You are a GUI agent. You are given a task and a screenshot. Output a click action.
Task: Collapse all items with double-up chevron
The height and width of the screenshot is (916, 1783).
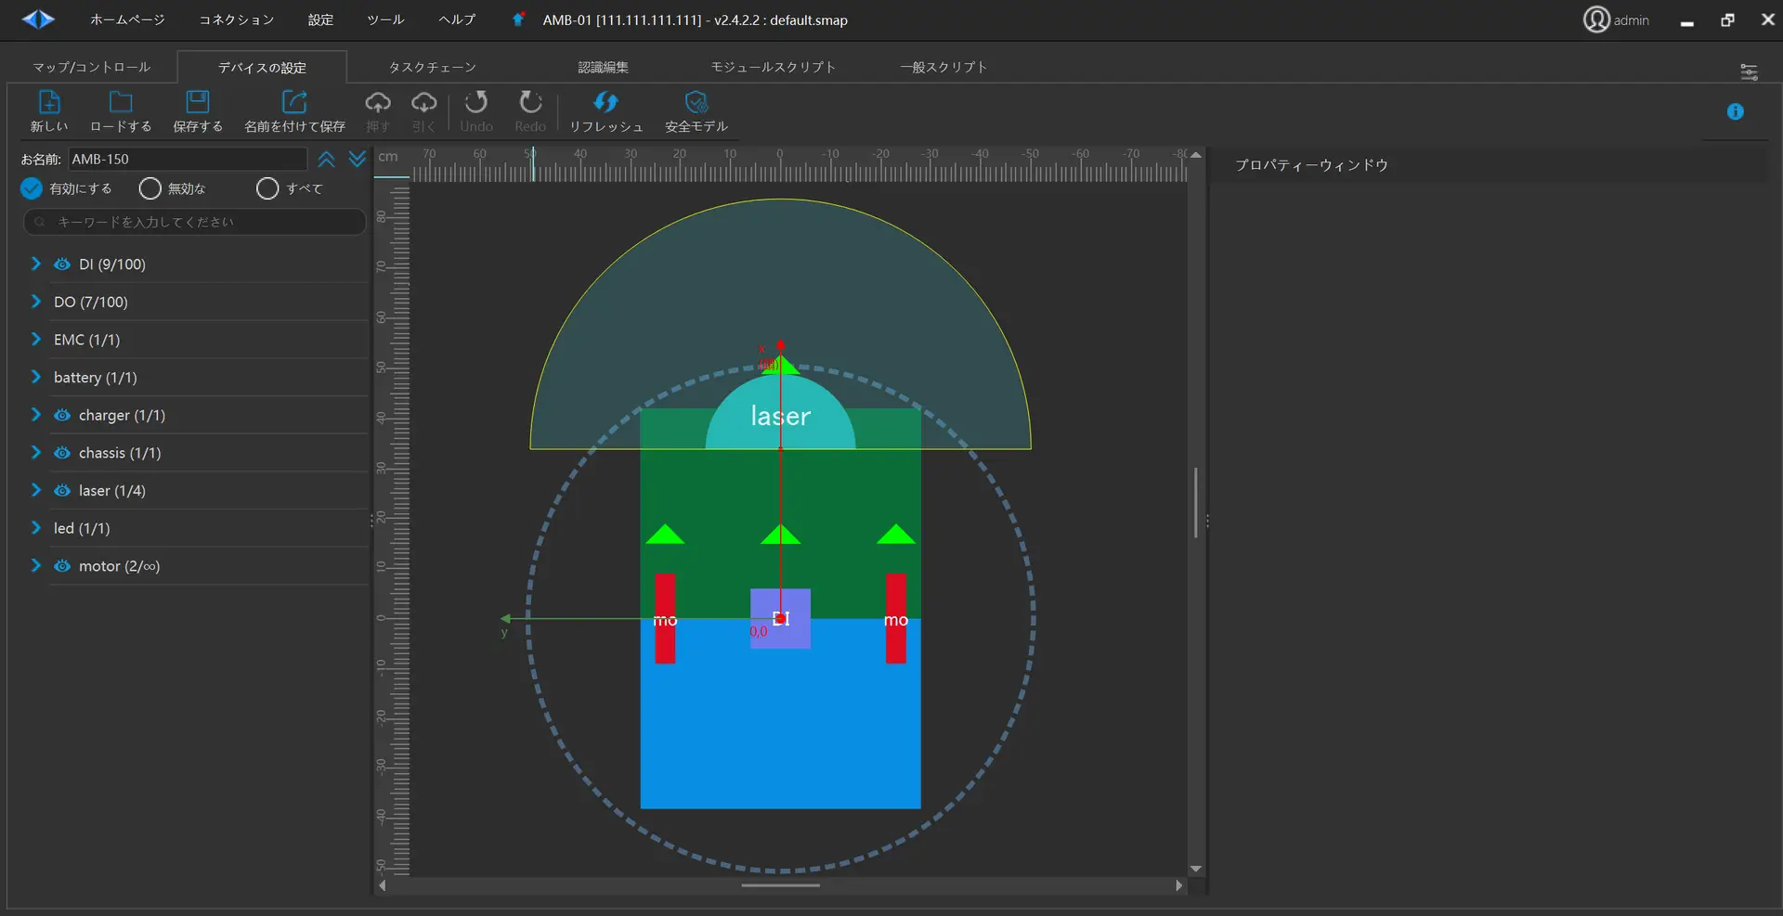click(326, 160)
